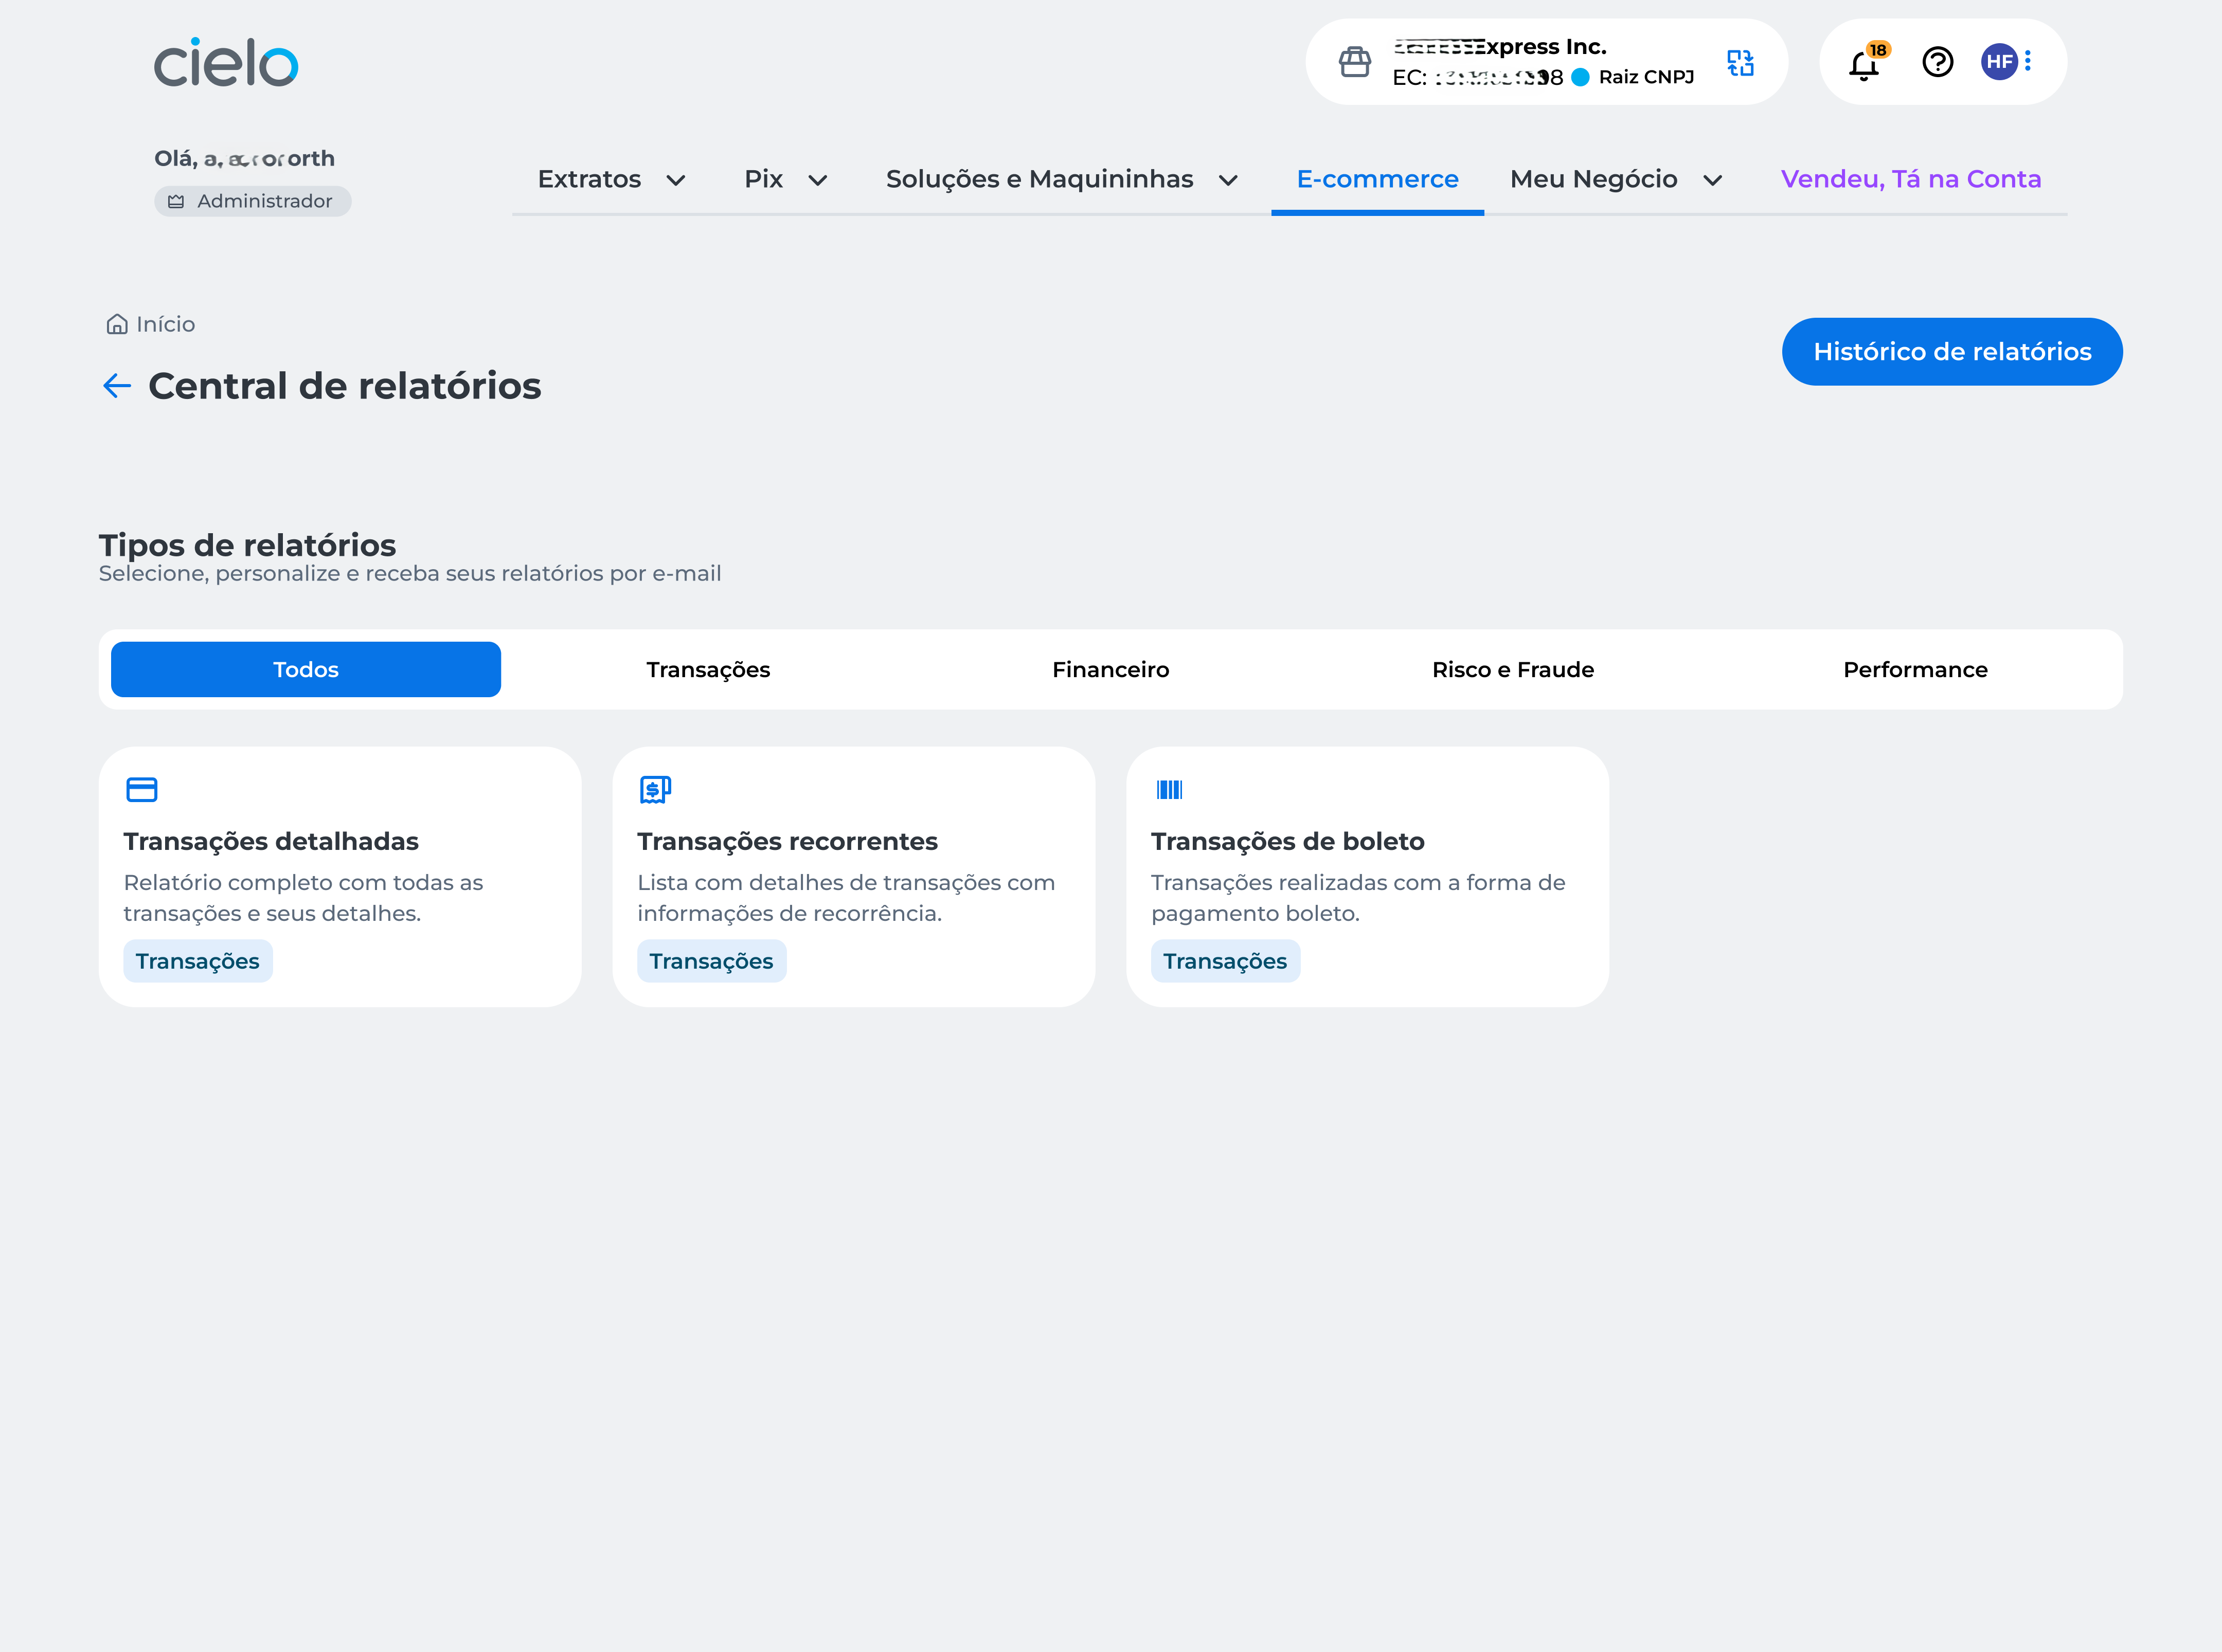Switch to the Financeiro tab

1110,670
